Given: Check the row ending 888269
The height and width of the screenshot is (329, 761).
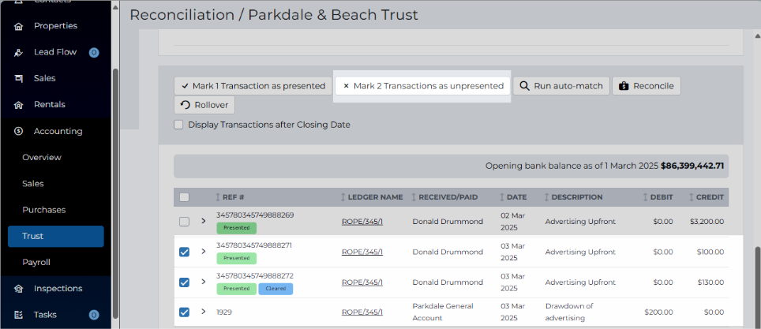Looking at the screenshot, I should tap(184, 221).
